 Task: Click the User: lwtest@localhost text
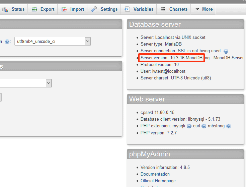coord(163,71)
